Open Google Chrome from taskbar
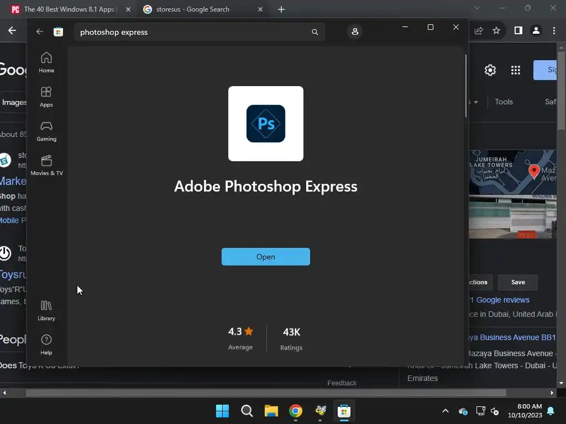The height and width of the screenshot is (424, 566). 296,411
